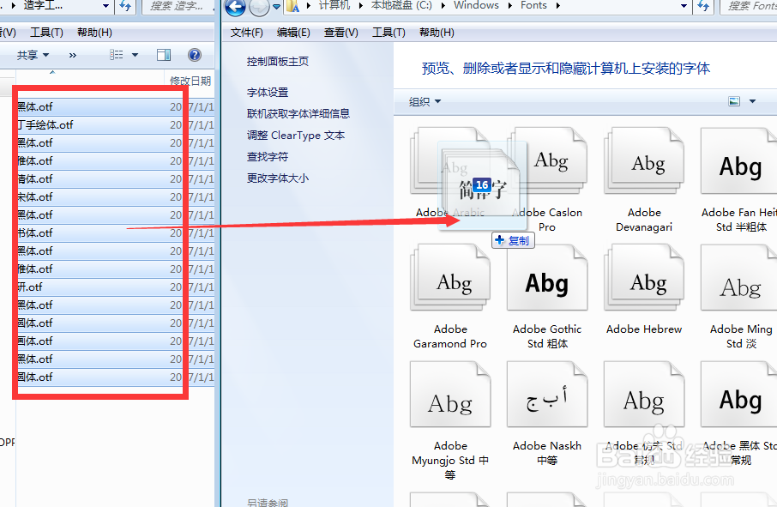Viewport: 777px width, 507px height.
Task: Select file row ending 开.otf
Action: click(x=115, y=287)
